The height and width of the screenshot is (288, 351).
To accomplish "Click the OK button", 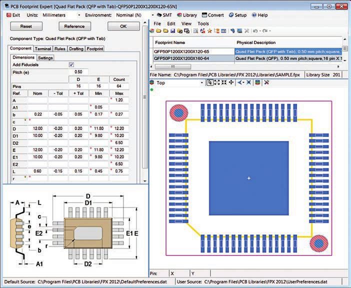I will 123,26.
